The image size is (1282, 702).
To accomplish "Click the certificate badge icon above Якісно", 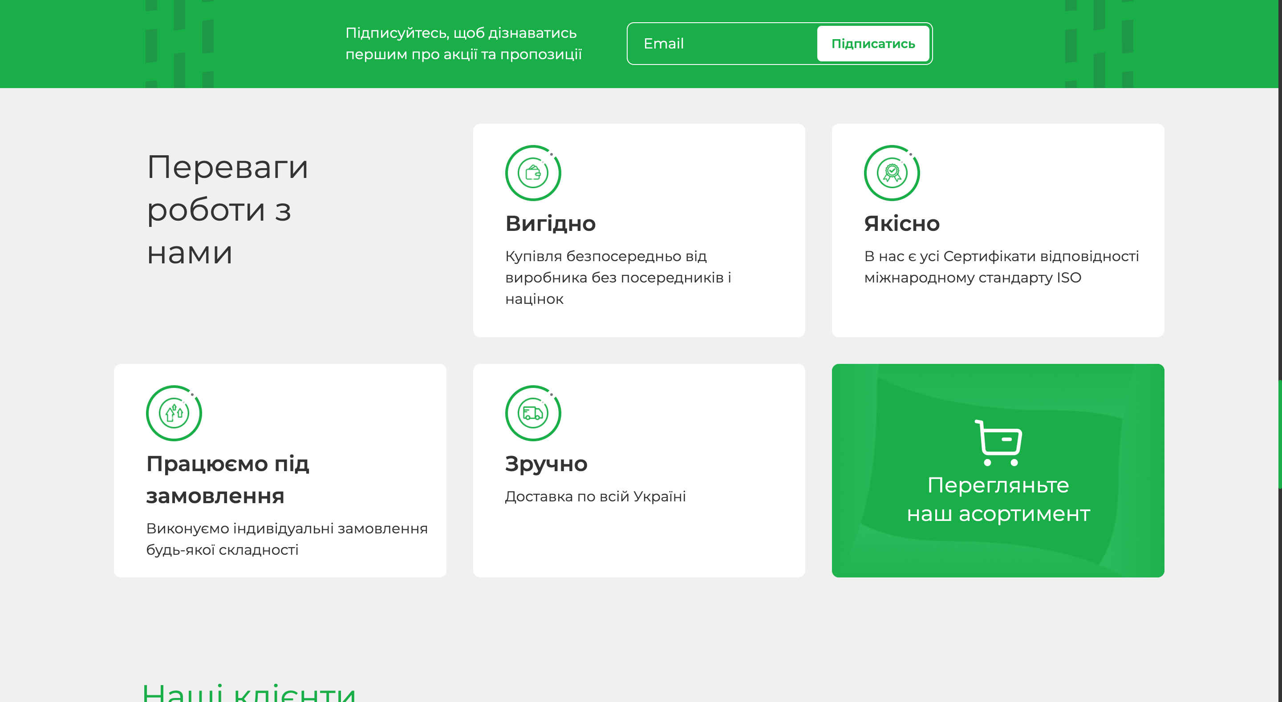I will point(892,173).
